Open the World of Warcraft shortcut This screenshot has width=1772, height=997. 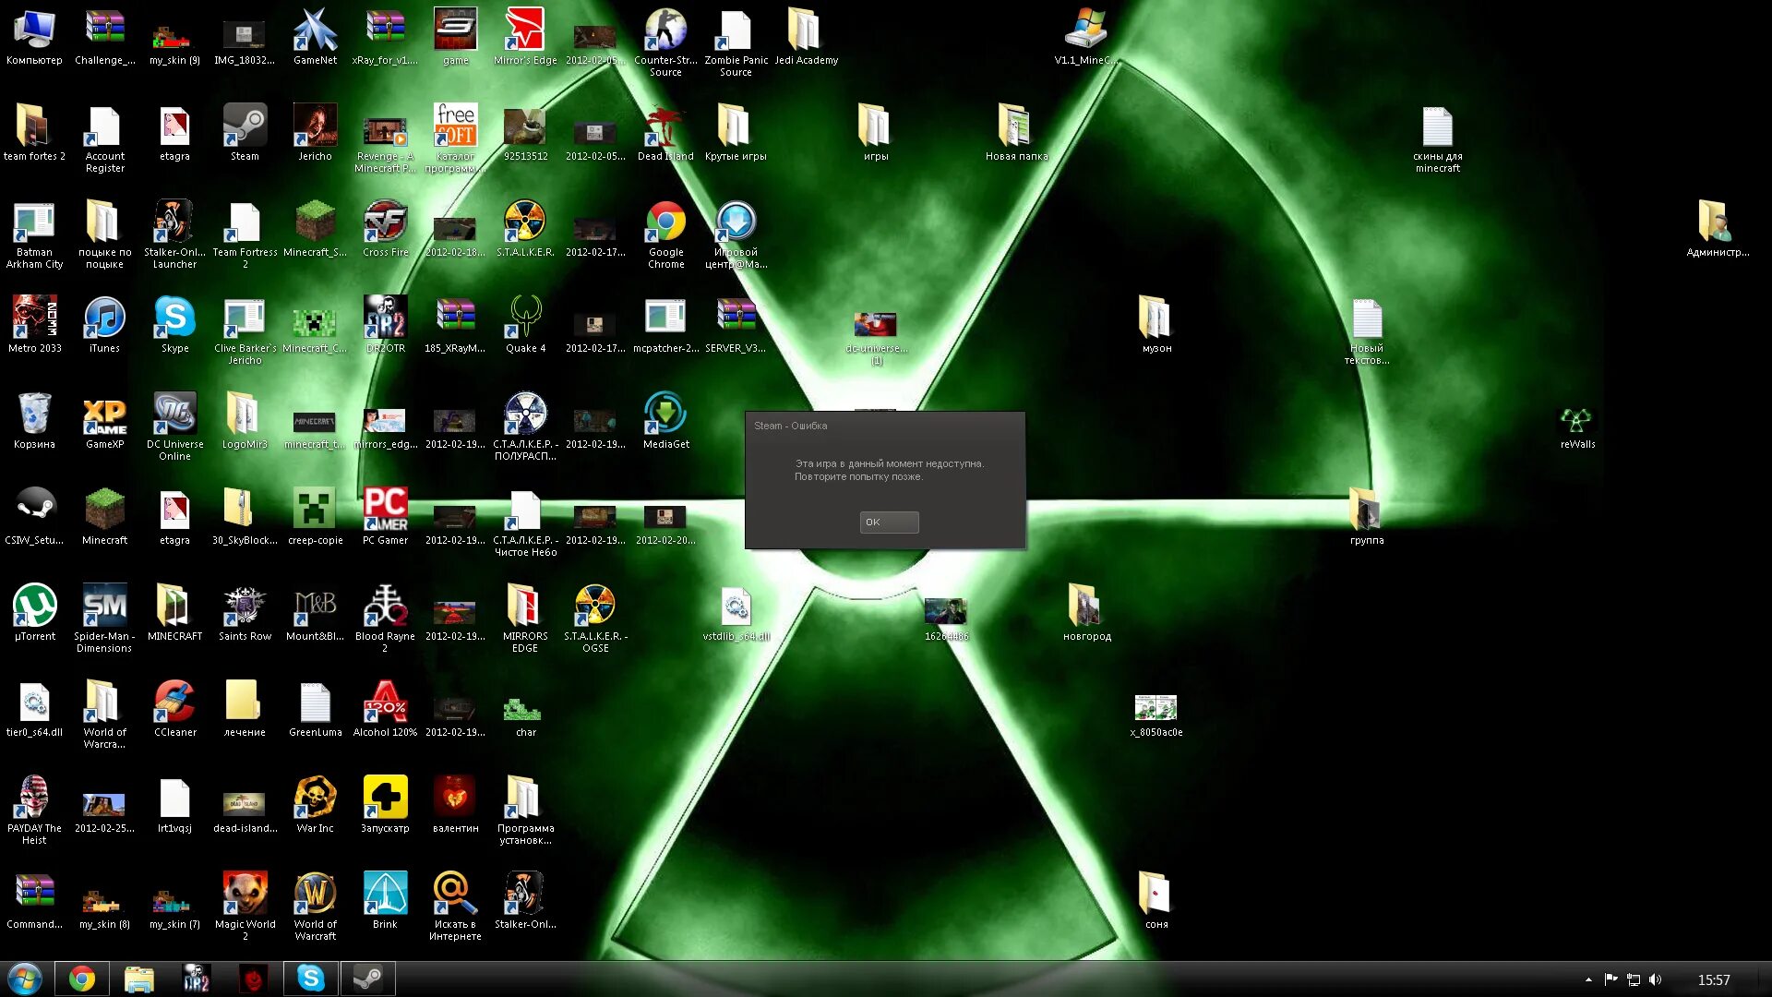click(x=315, y=894)
